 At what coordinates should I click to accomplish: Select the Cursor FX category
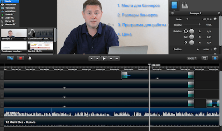click(9, 21)
